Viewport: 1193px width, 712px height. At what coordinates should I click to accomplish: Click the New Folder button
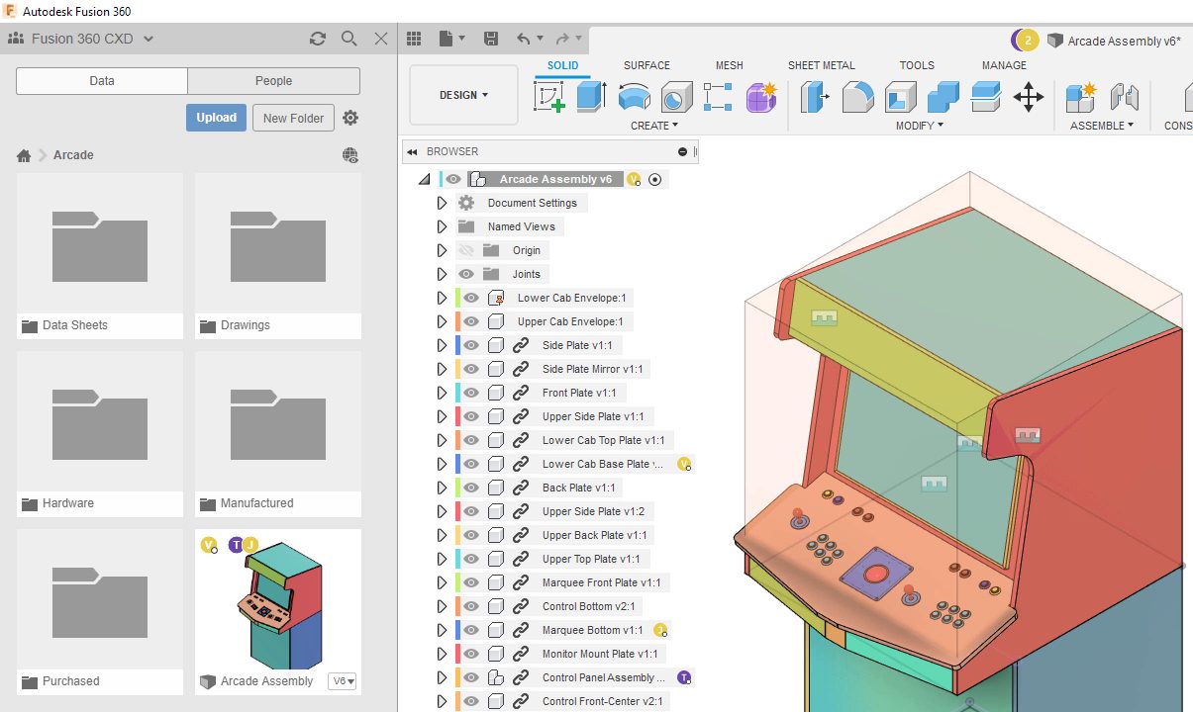click(x=293, y=118)
